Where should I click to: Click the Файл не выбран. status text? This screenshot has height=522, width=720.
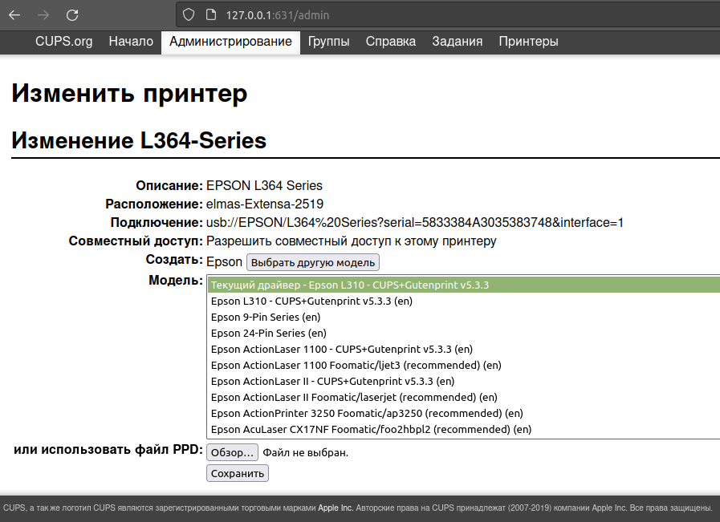click(305, 453)
